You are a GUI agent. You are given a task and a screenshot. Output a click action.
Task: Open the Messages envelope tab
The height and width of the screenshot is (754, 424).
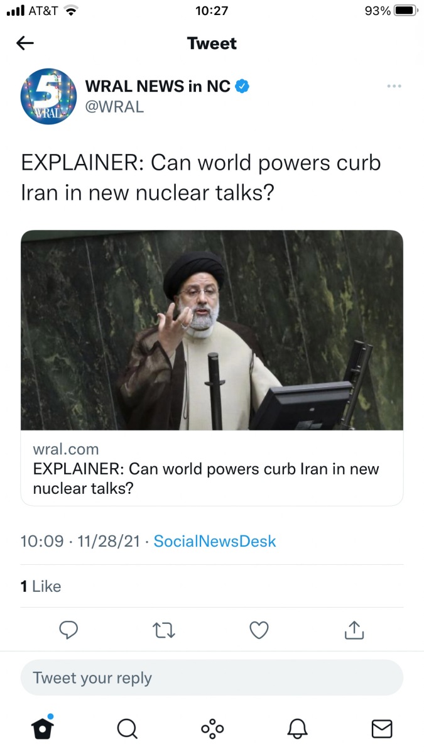[382, 728]
